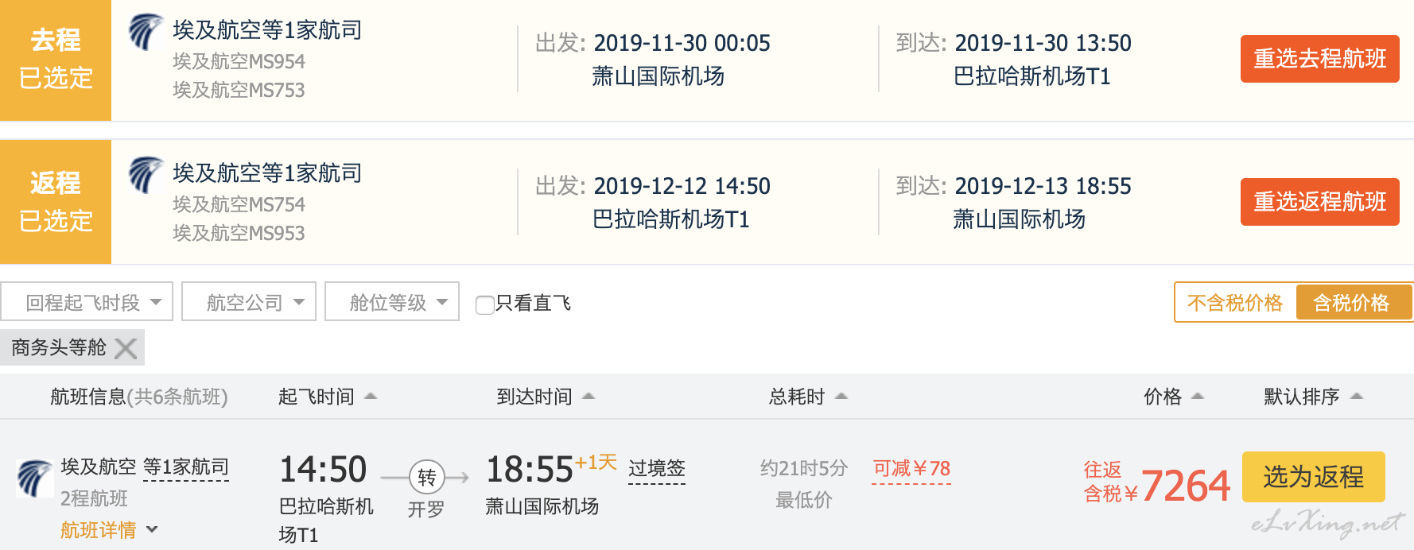
Task: Expand 航班详情 for the EgyptAir flight
Action: click(109, 530)
